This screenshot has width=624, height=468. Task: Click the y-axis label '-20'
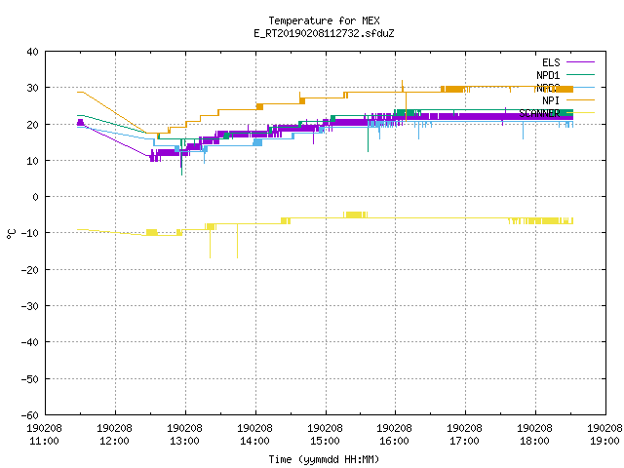(x=30, y=270)
